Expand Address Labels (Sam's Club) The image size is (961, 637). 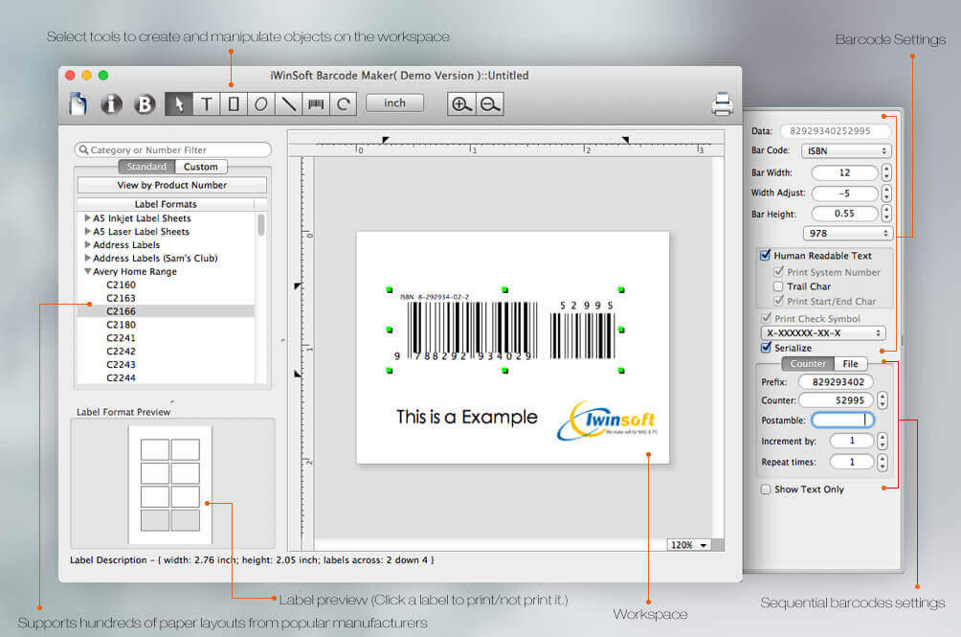coord(88,258)
